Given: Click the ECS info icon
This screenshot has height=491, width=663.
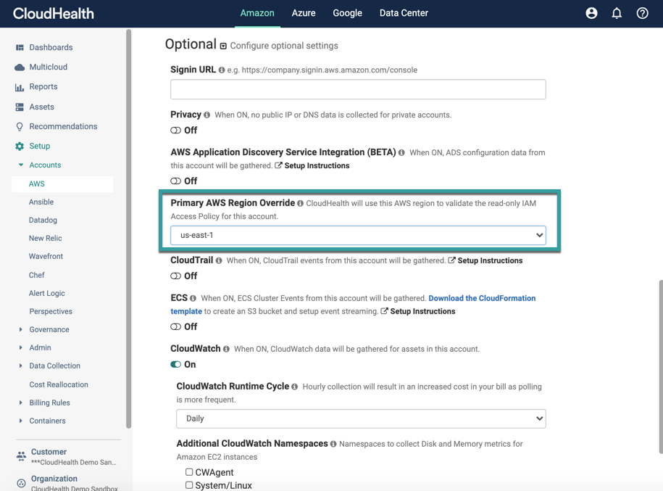Looking at the screenshot, I should pyautogui.click(x=193, y=298).
